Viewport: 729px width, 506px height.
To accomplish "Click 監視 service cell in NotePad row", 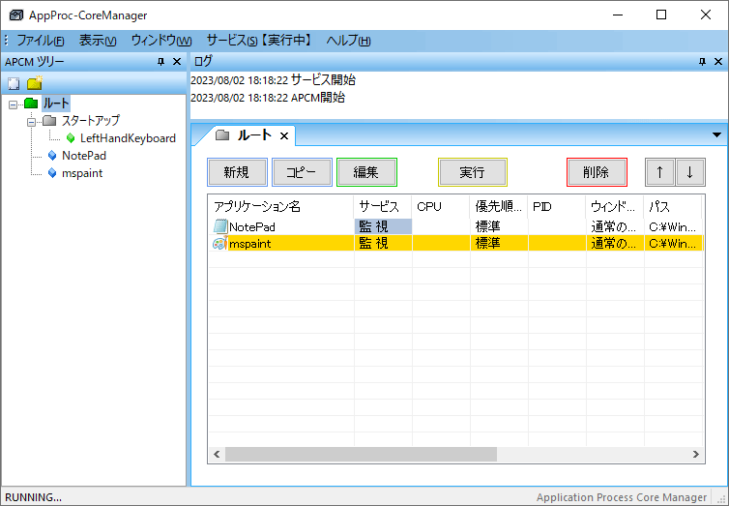I will click(x=383, y=226).
